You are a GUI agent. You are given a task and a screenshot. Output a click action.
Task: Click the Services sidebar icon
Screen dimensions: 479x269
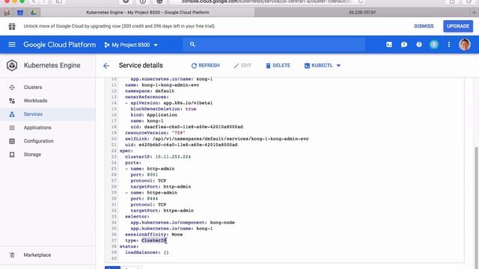(x=12, y=114)
